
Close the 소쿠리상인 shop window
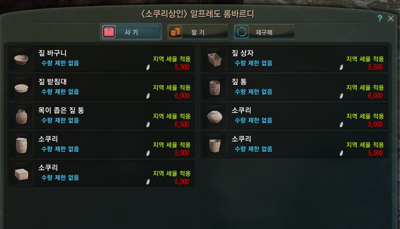point(391,18)
